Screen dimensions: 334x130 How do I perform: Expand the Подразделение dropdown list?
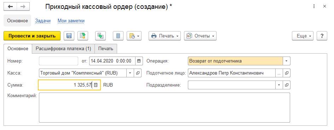tap(279, 85)
